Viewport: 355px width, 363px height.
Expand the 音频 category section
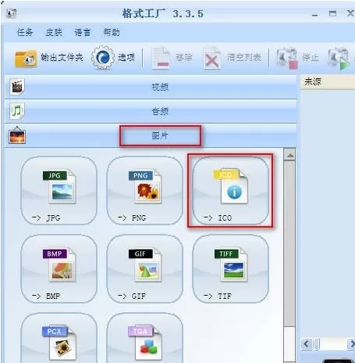pos(151,111)
